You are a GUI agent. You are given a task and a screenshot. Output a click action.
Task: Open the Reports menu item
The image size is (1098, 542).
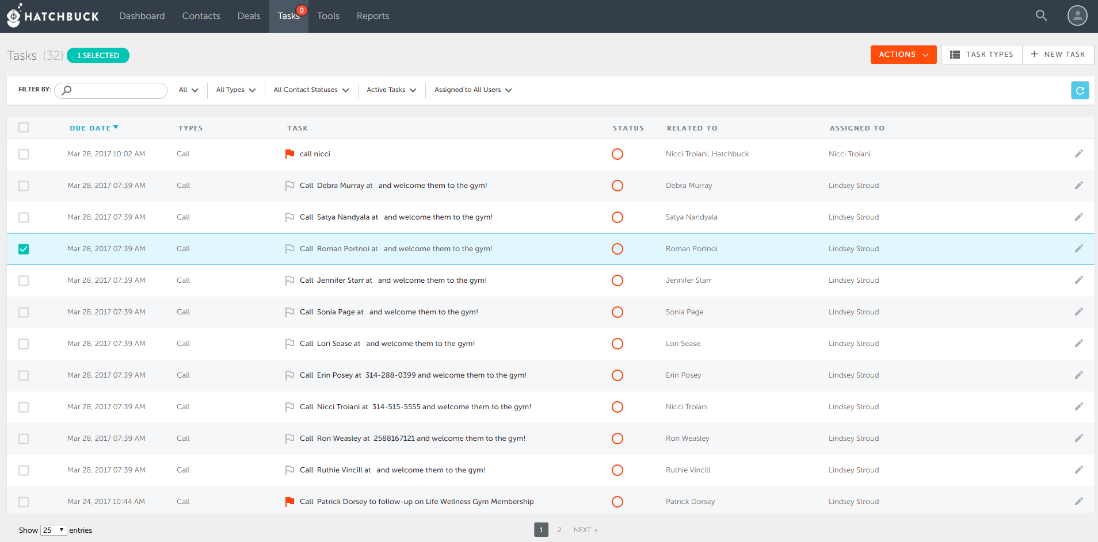(x=372, y=16)
